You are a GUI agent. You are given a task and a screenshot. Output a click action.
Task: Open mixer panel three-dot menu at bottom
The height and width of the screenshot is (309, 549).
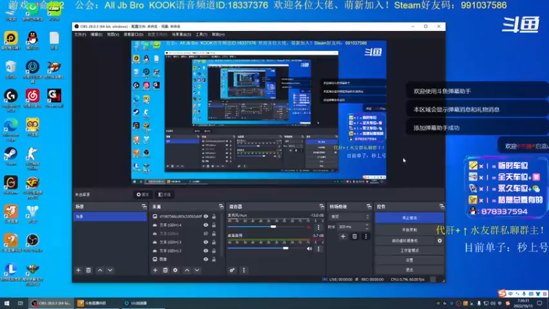click(x=244, y=270)
